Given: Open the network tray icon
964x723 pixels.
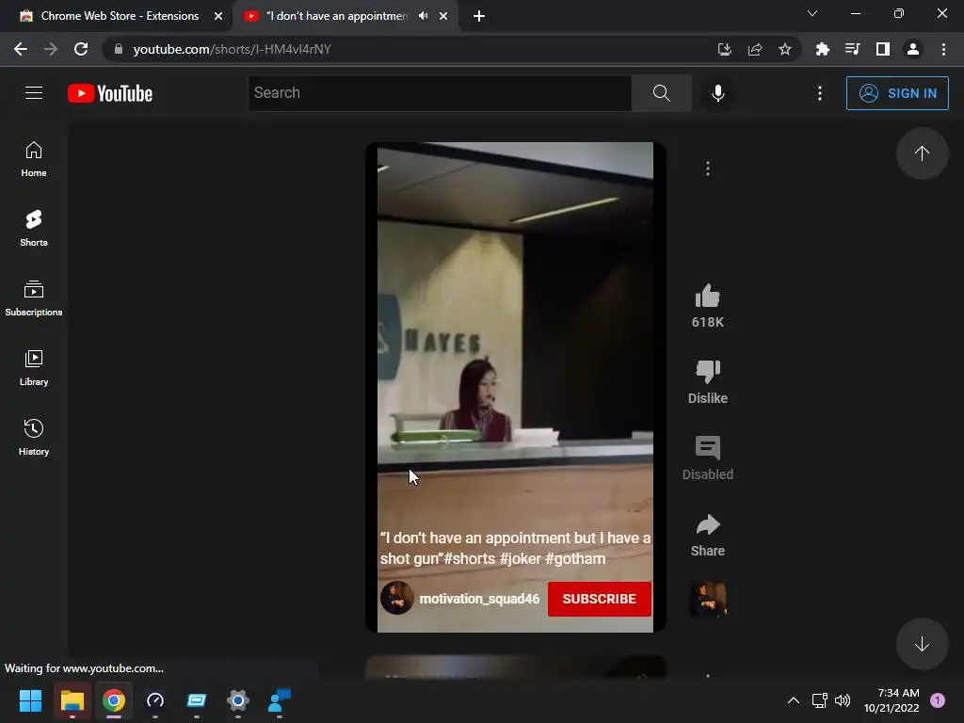Looking at the screenshot, I should (x=820, y=700).
